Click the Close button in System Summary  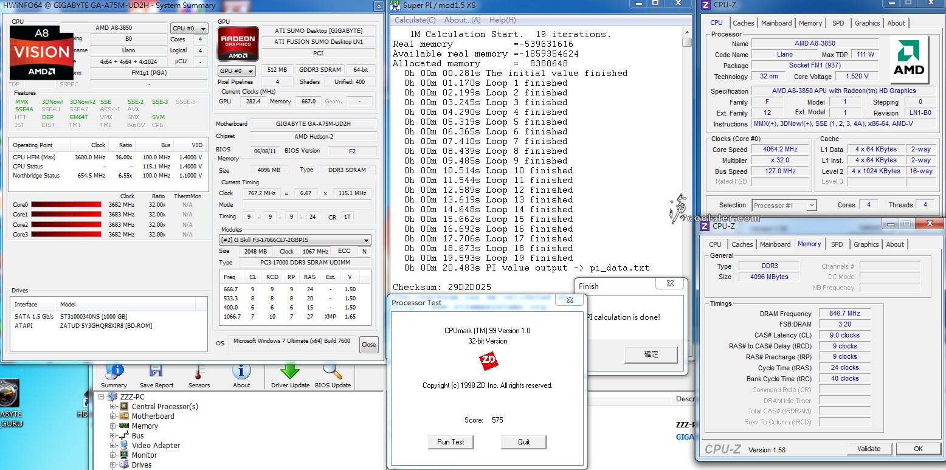point(368,344)
